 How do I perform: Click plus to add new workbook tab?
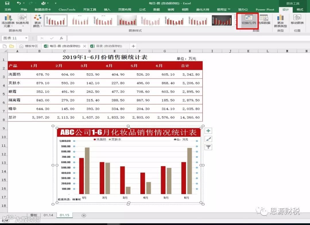[133, 46]
